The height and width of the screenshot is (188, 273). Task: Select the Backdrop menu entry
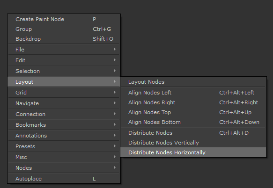click(64, 39)
